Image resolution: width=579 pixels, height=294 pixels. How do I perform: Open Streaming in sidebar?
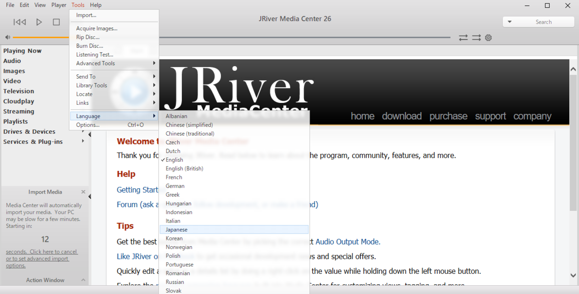[19, 112]
